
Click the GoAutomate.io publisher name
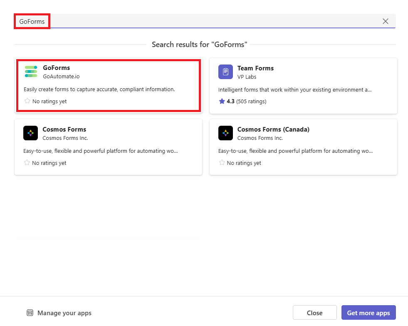click(x=61, y=76)
